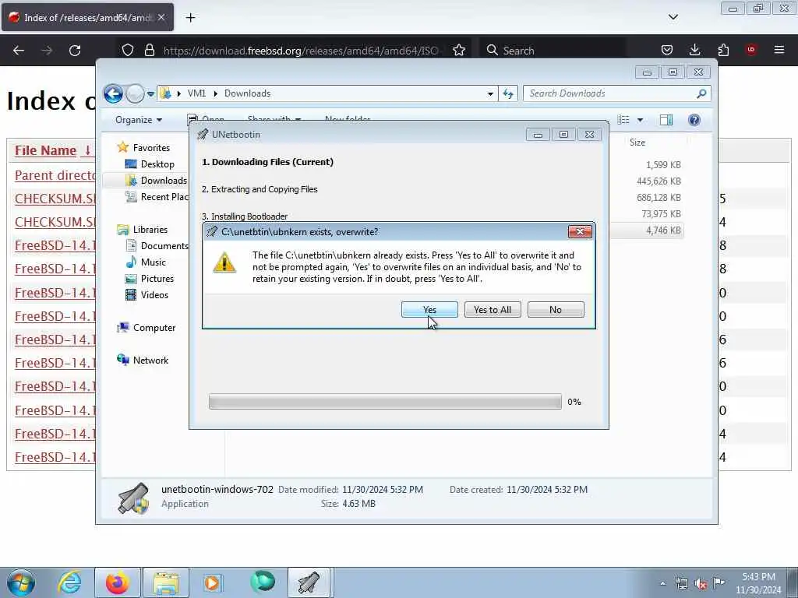Click UNetbootin title bar app icon

click(203, 134)
